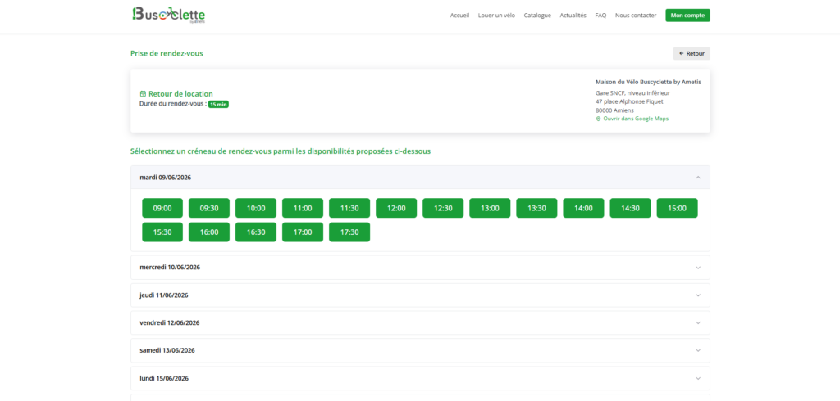Select the 10:00 time slot
Image resolution: width=840 pixels, height=401 pixels.
256,208
